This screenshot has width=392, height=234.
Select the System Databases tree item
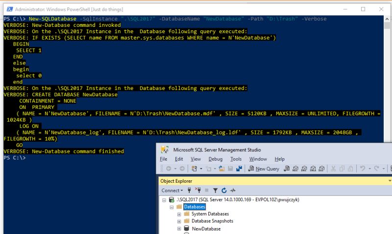pos(210,214)
